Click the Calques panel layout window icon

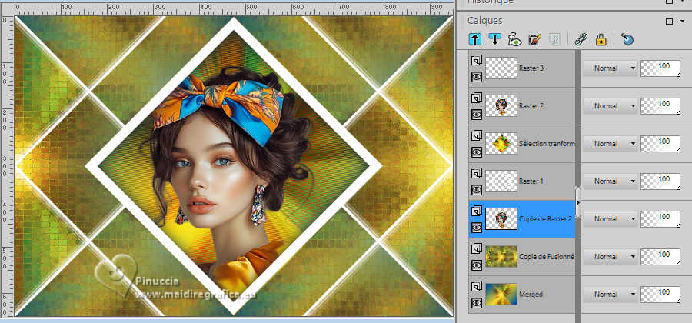click(x=670, y=22)
